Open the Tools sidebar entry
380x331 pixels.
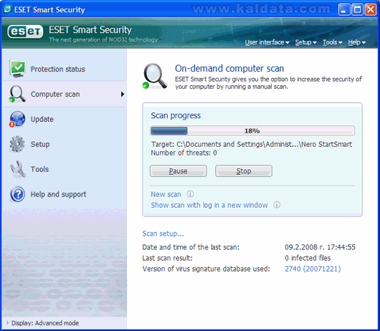pyautogui.click(x=65, y=169)
